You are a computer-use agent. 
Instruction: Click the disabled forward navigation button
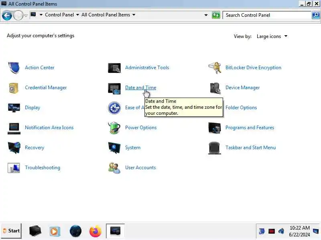click(x=18, y=15)
